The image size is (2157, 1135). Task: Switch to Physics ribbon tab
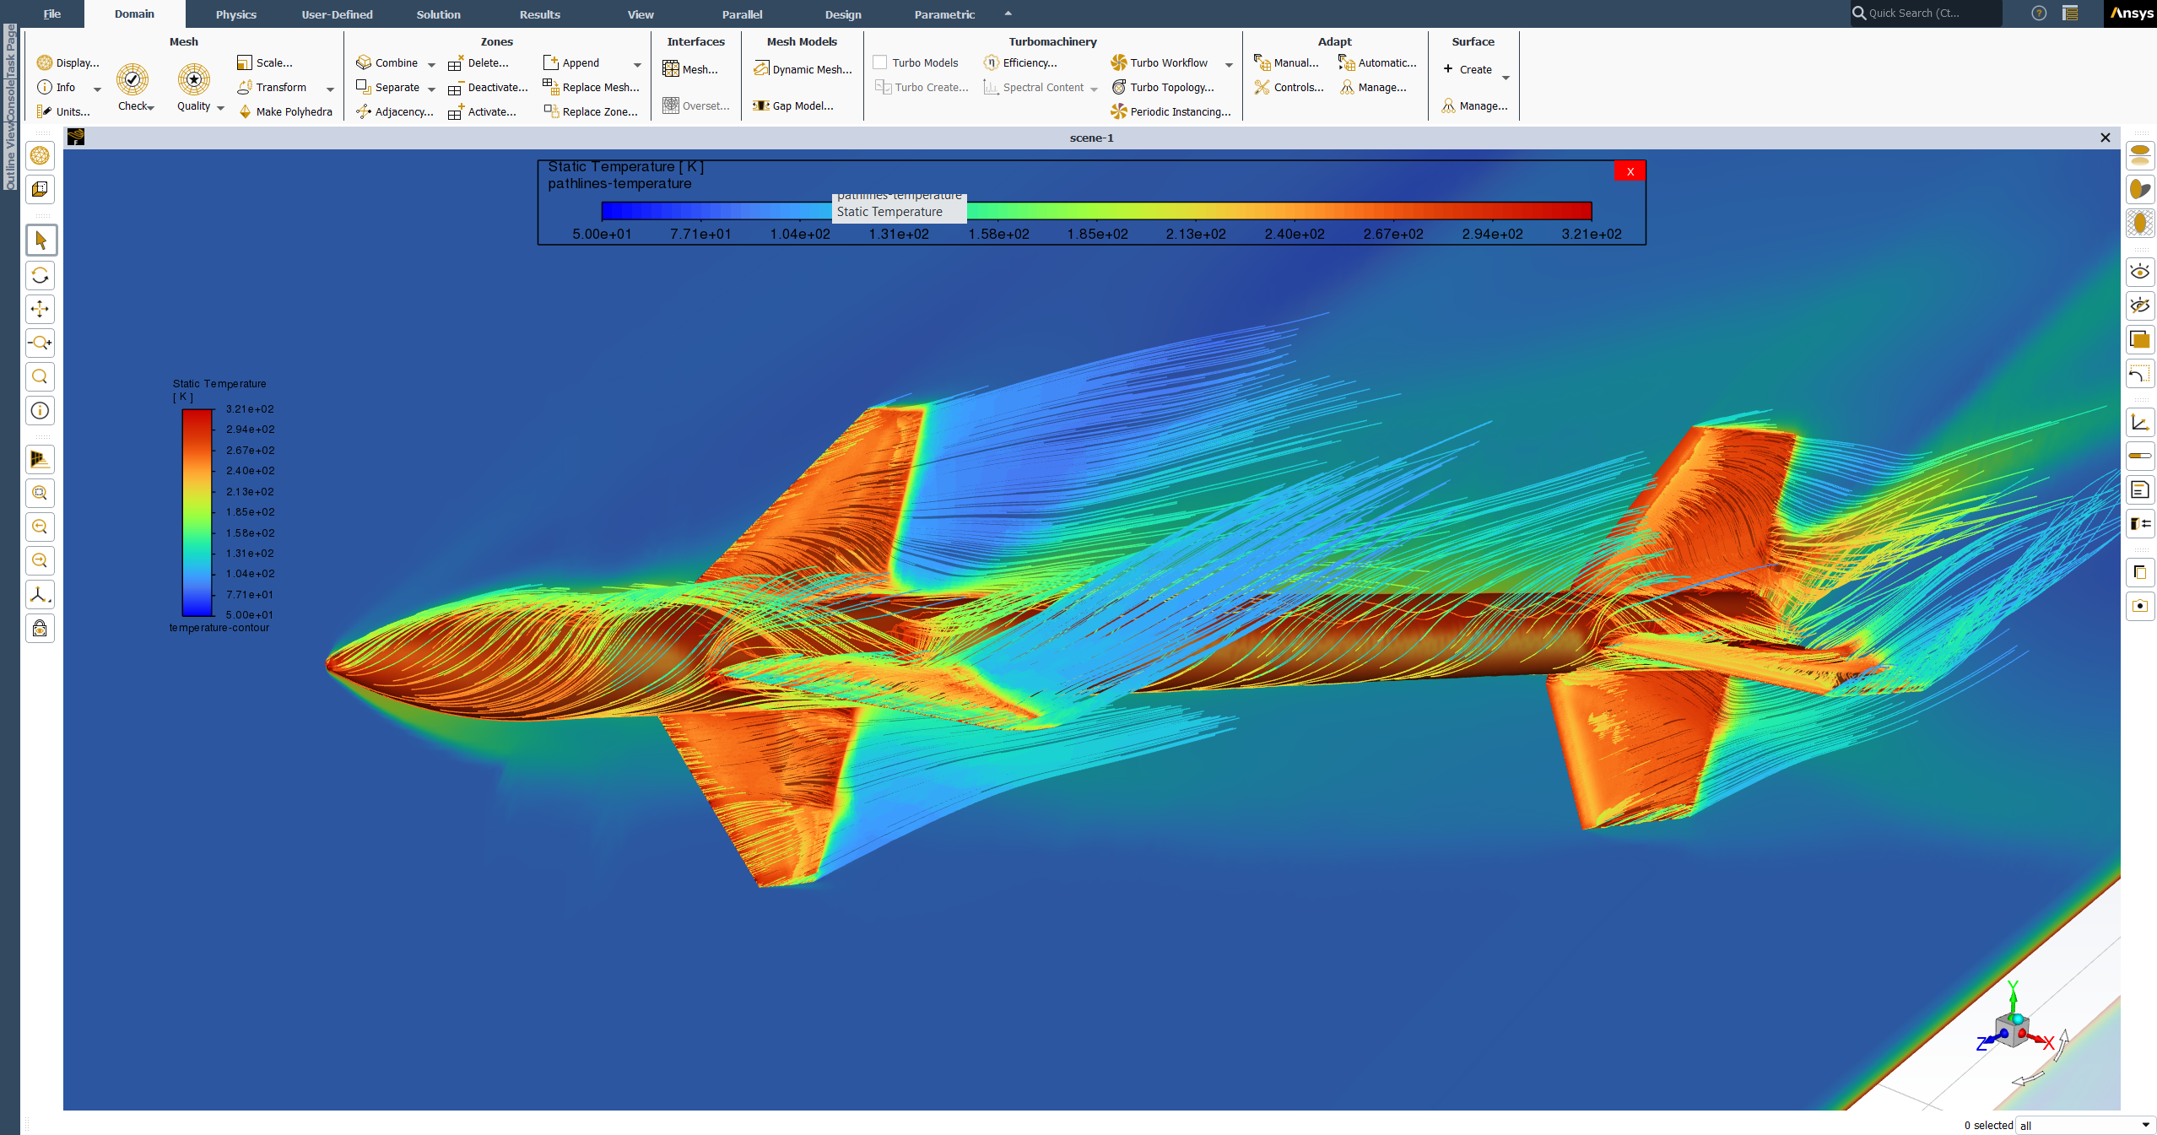pos(236,14)
